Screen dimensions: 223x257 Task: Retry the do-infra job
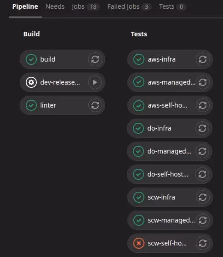[202, 128]
